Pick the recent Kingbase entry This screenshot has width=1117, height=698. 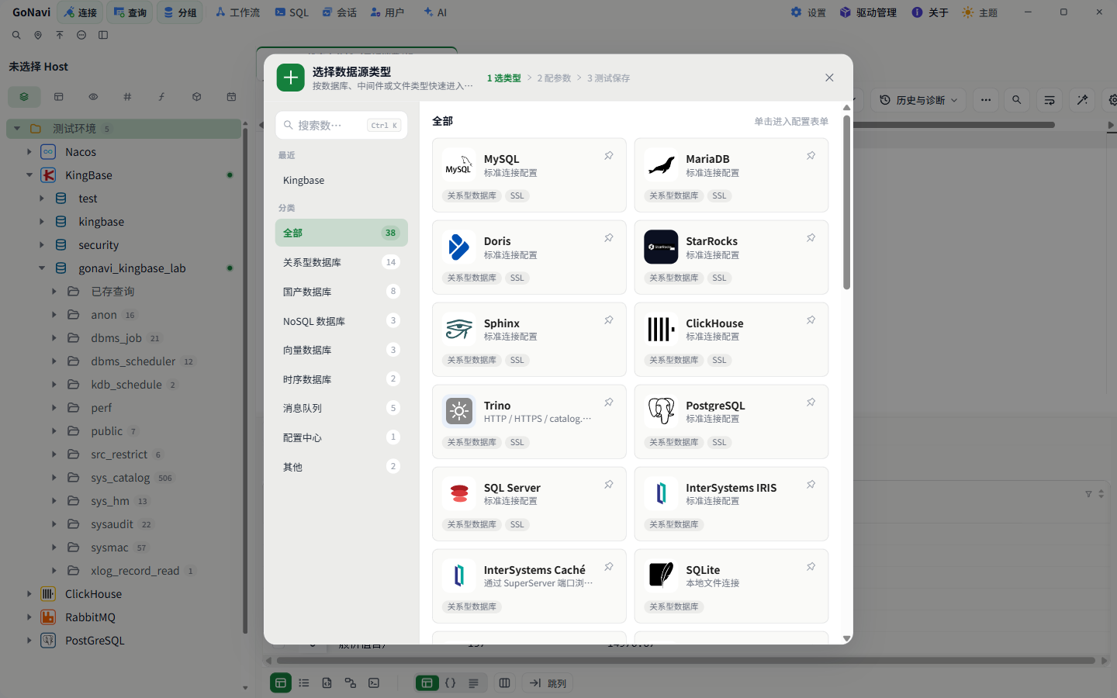(x=341, y=180)
